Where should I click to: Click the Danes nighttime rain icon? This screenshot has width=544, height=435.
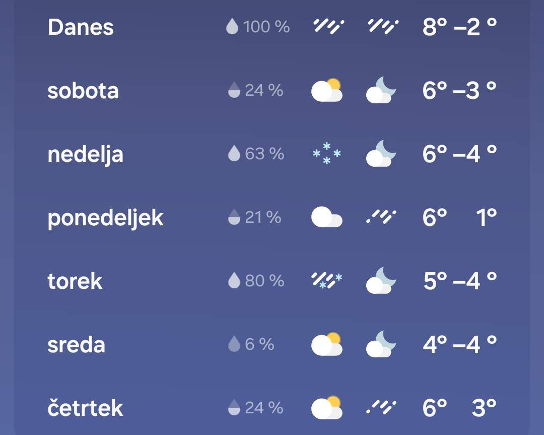(x=383, y=26)
